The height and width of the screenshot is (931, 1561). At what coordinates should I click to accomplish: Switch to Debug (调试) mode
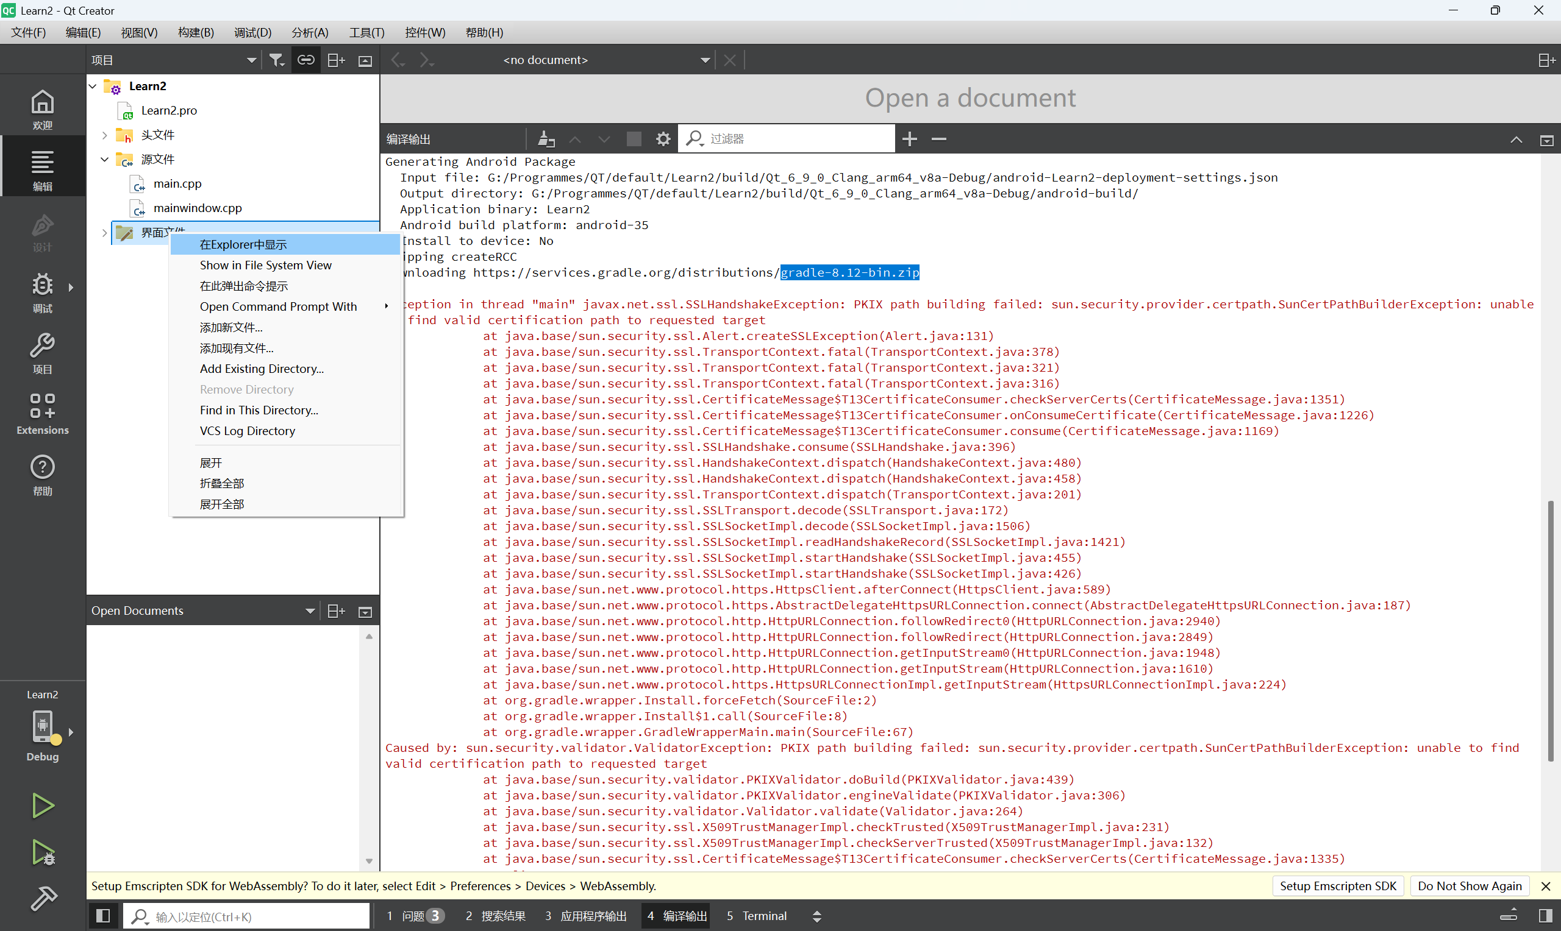42,292
